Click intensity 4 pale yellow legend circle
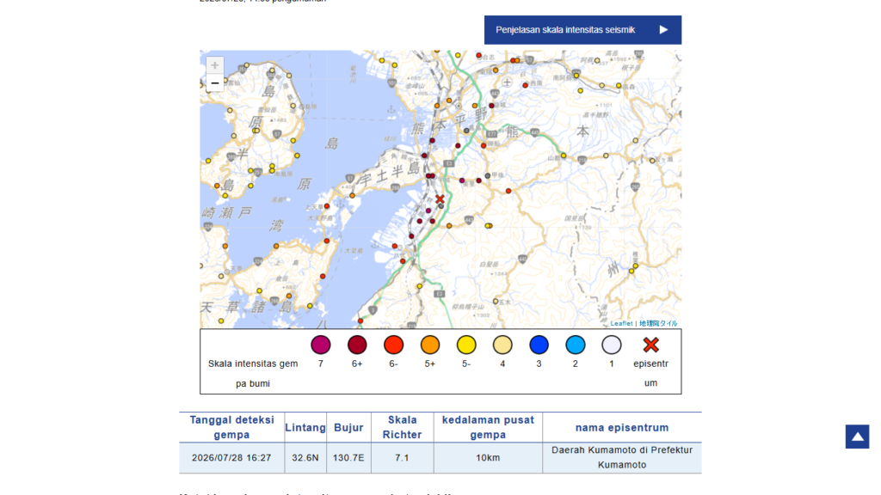Image resolution: width=881 pixels, height=495 pixels. click(502, 345)
